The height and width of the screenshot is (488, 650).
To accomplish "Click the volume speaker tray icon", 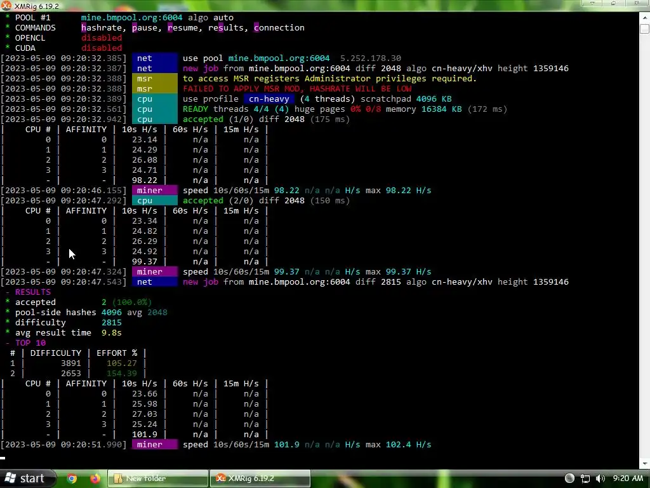I will pyautogui.click(x=600, y=478).
